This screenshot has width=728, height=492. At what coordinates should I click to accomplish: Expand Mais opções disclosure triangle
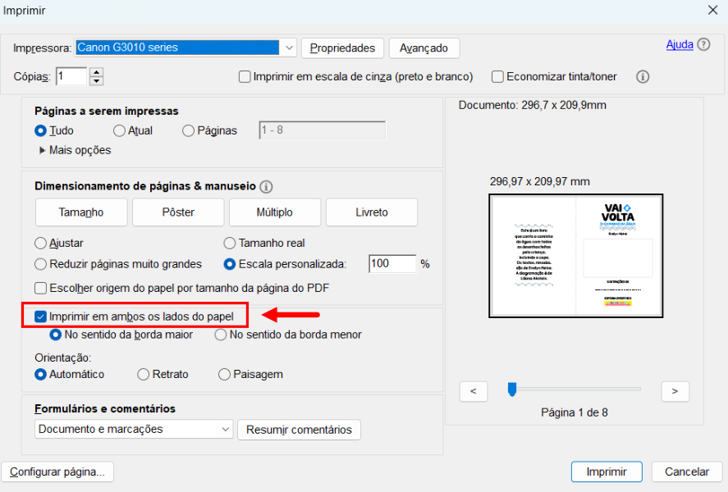click(x=43, y=150)
